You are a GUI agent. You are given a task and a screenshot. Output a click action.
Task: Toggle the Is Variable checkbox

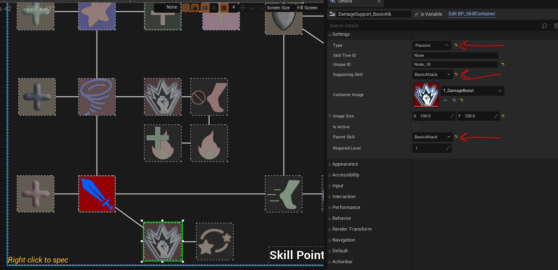click(x=416, y=14)
